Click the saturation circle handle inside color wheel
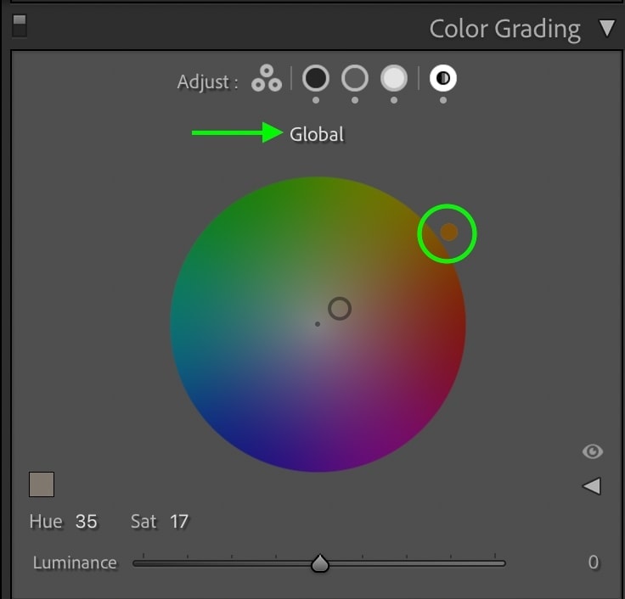 click(x=340, y=308)
